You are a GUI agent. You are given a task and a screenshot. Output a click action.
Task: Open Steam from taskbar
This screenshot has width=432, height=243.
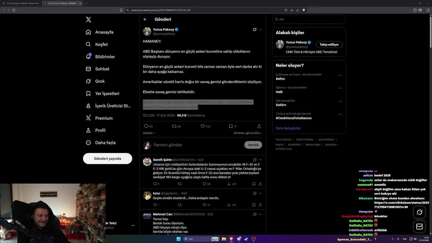246,239
